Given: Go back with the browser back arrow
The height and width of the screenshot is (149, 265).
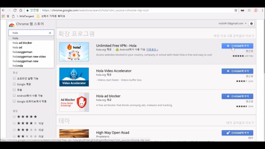Looking at the screenshot, I should coord(3,10).
